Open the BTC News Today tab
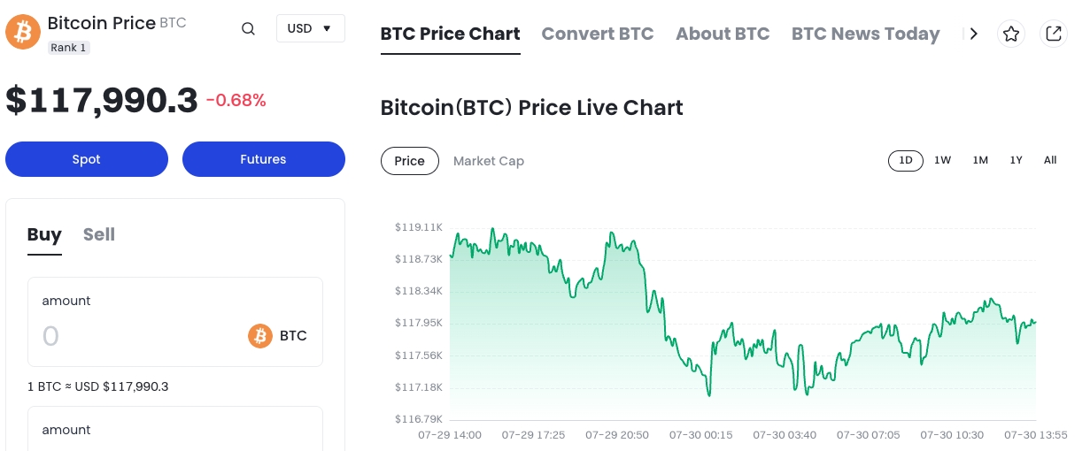 point(865,34)
